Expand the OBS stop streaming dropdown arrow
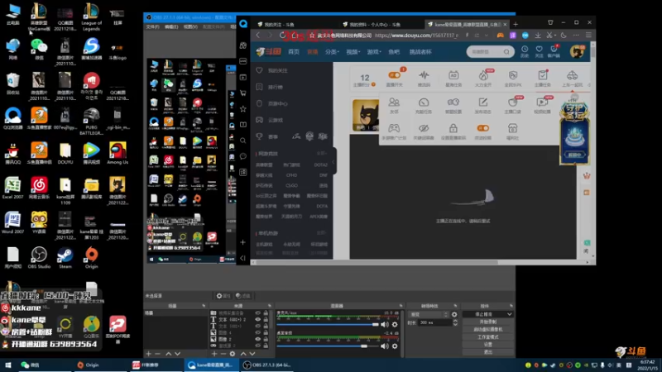Screen dimensions: 662x372 pyautogui.click(x=509, y=314)
